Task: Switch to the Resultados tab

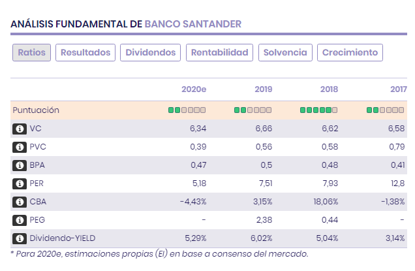Action: (x=86, y=52)
